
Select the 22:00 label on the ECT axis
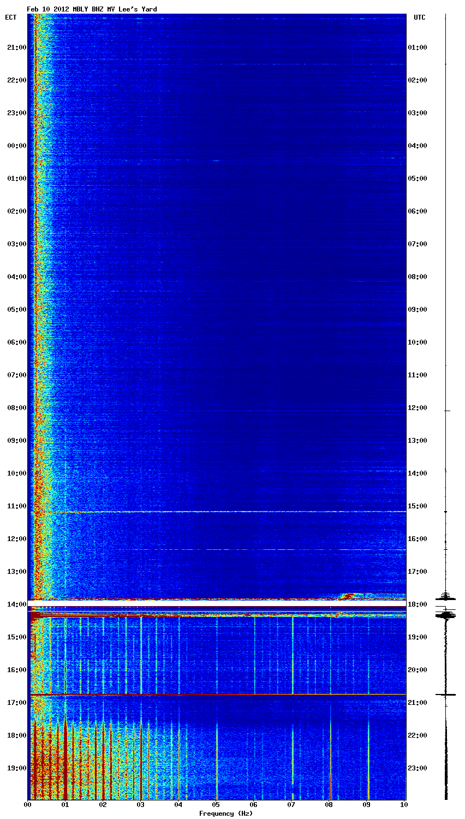(16, 80)
